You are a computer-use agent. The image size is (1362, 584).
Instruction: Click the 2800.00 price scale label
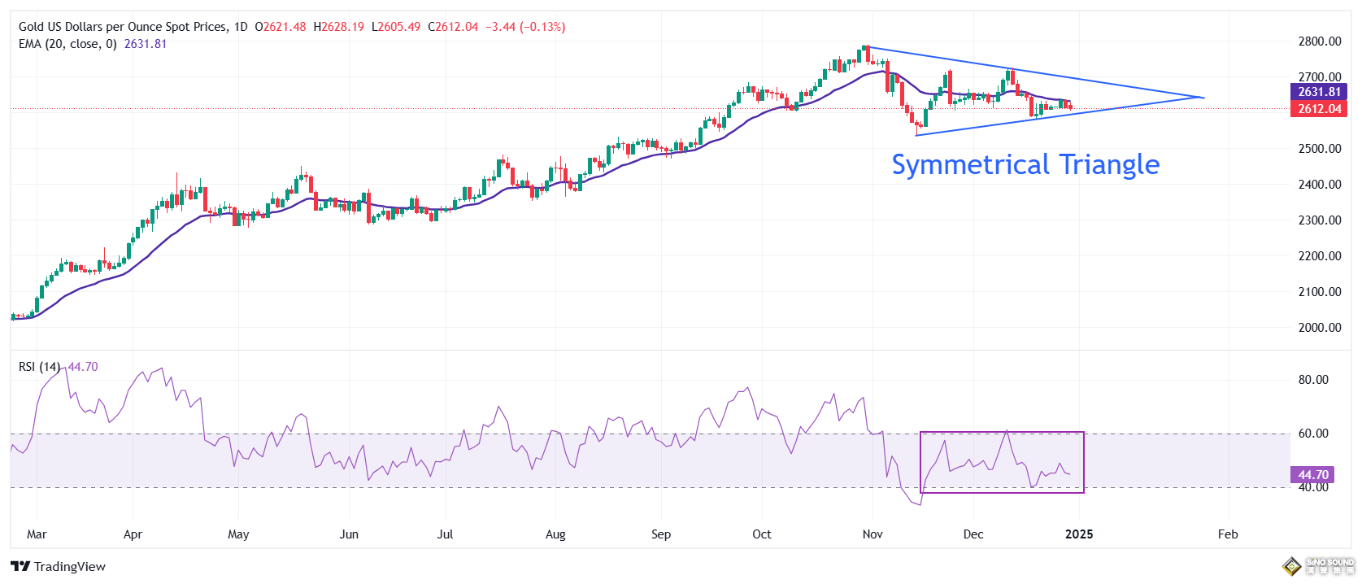click(x=1319, y=41)
